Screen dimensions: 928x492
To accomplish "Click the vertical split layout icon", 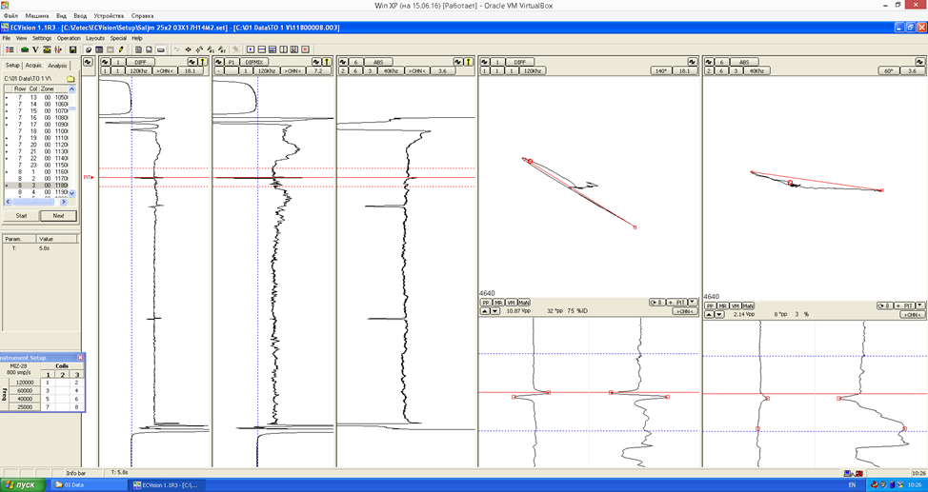I will (x=284, y=49).
